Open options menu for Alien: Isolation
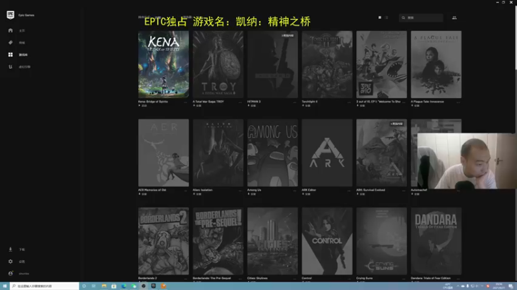 click(240, 190)
